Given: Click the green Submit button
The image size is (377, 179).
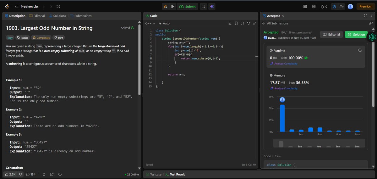Looking at the screenshot, I should (188, 6).
